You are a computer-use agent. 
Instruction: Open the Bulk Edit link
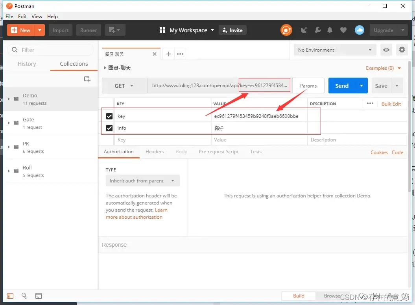tap(391, 104)
